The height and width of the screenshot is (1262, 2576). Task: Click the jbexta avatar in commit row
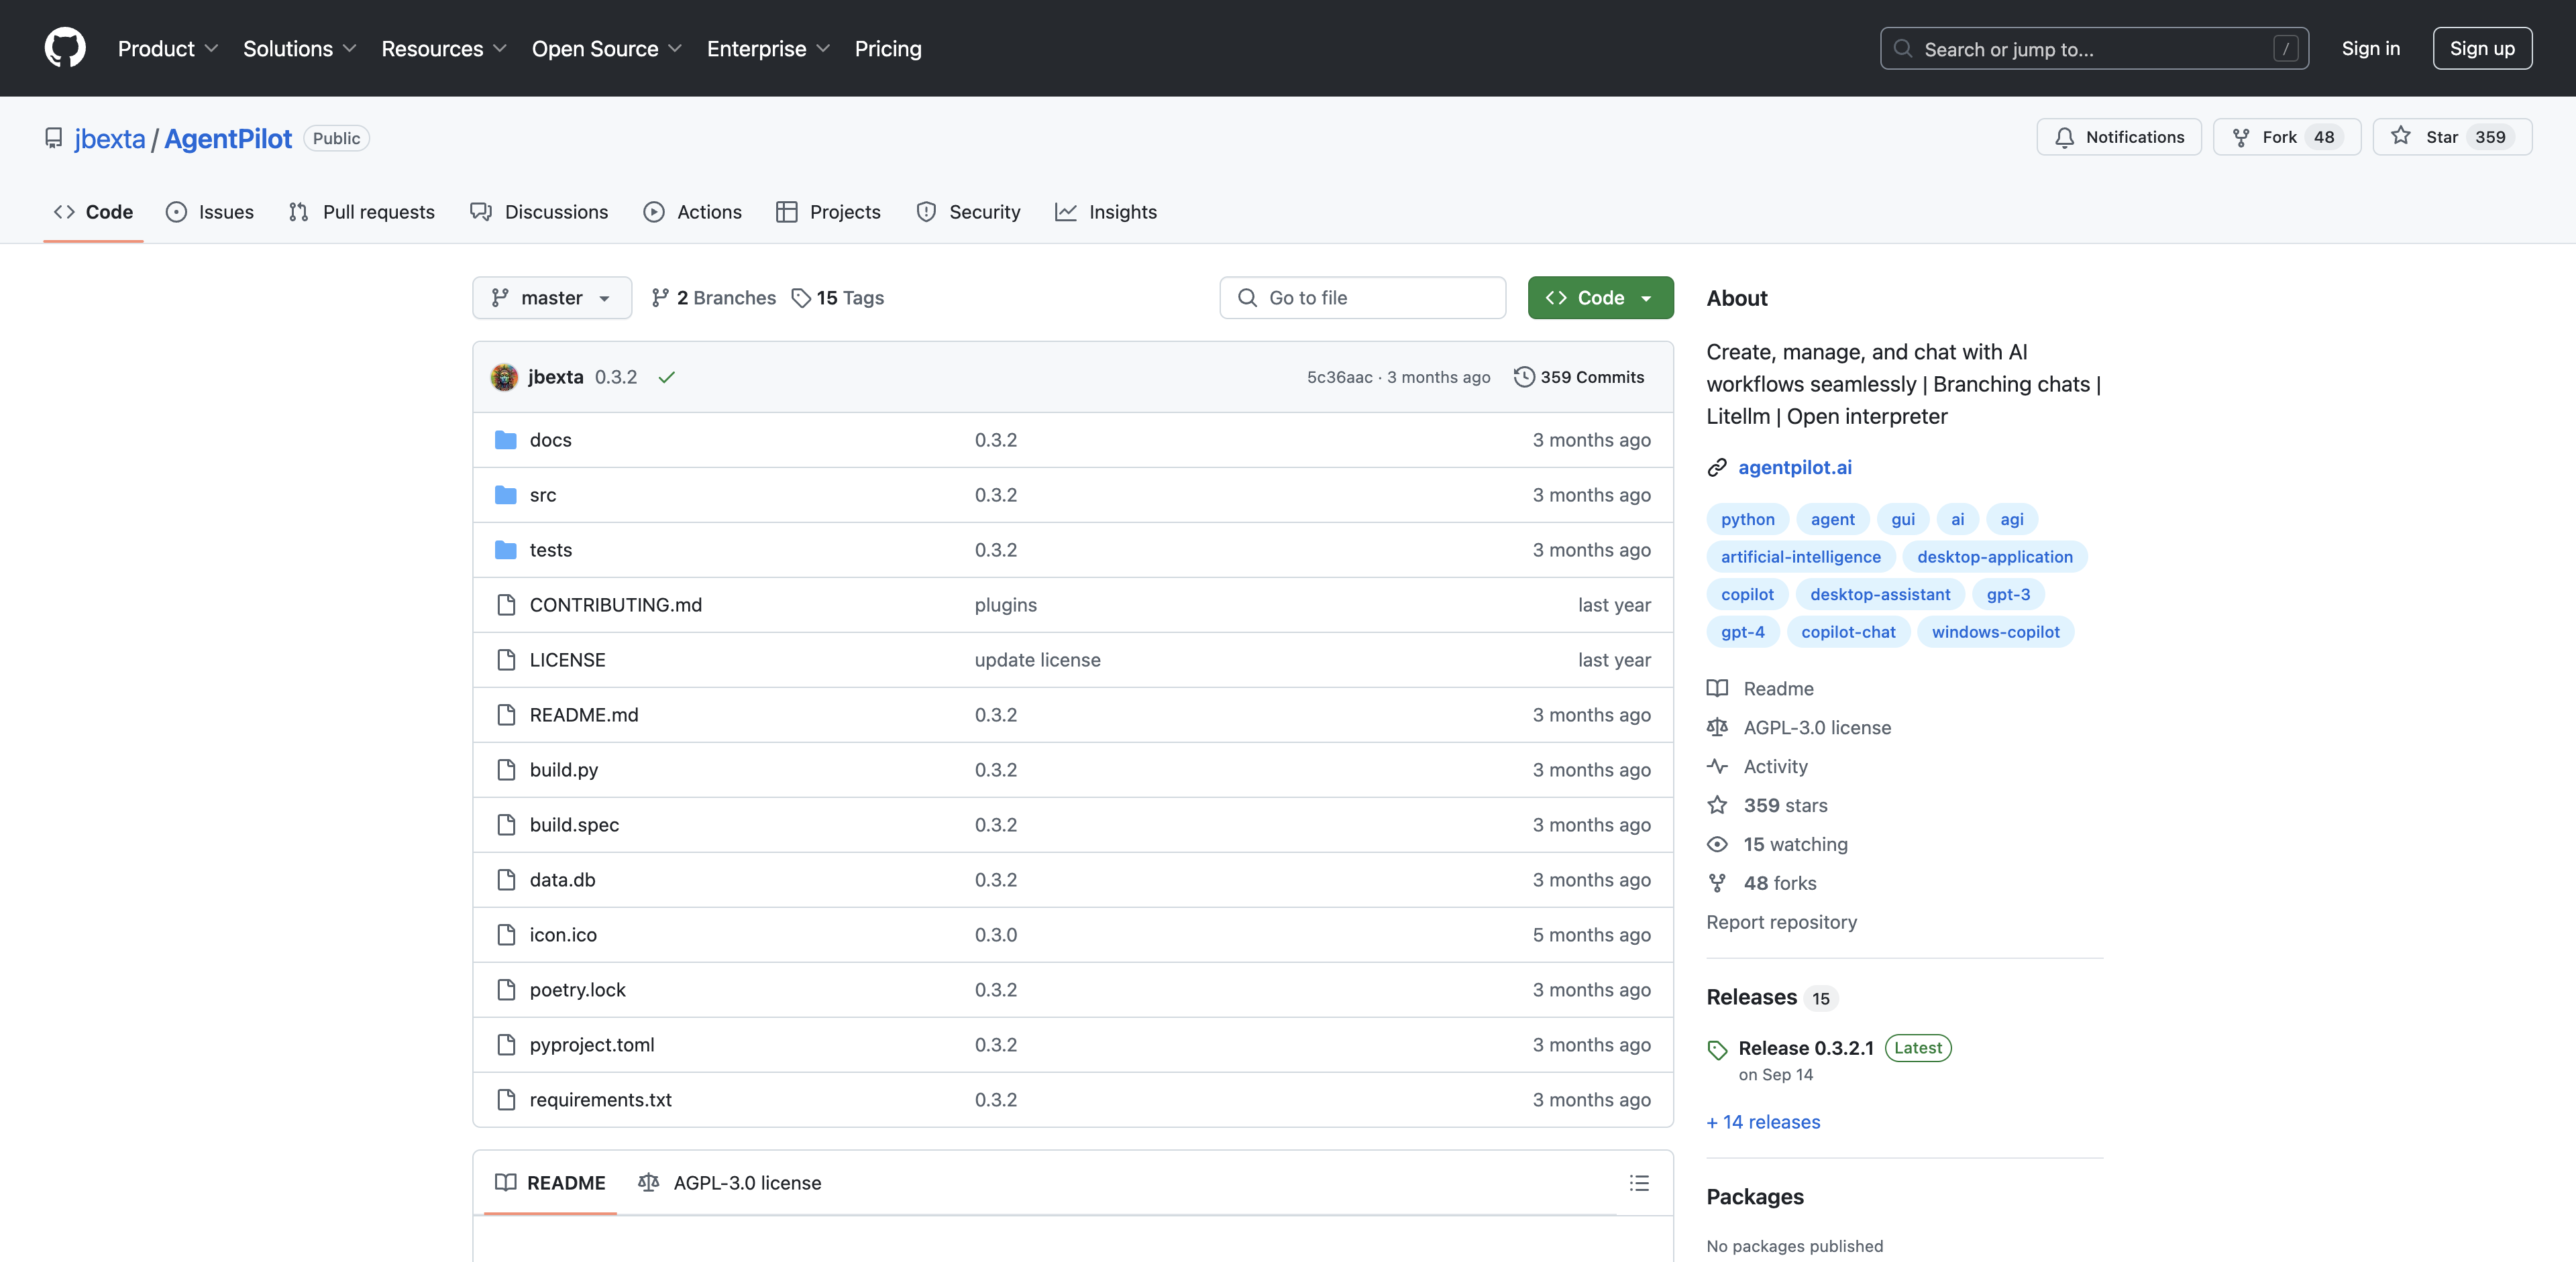pos(504,377)
